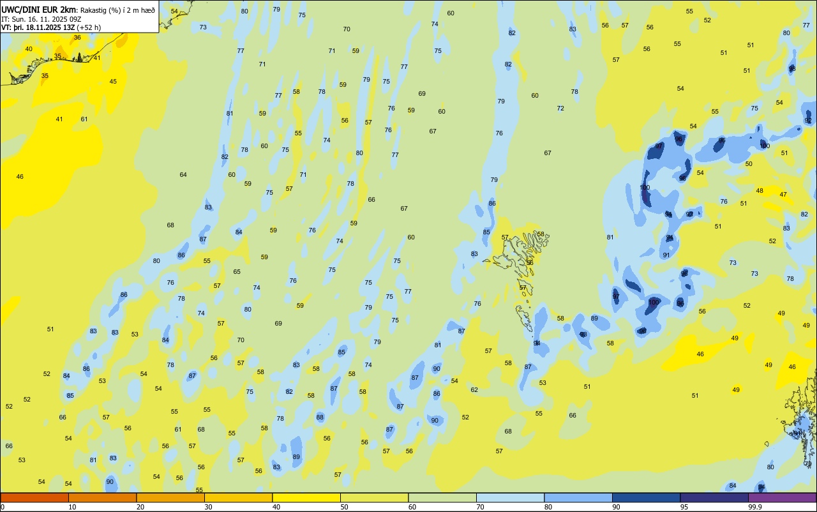The height and width of the screenshot is (512, 817).
Task: Click the legend tick label 30
Action: [208, 507]
